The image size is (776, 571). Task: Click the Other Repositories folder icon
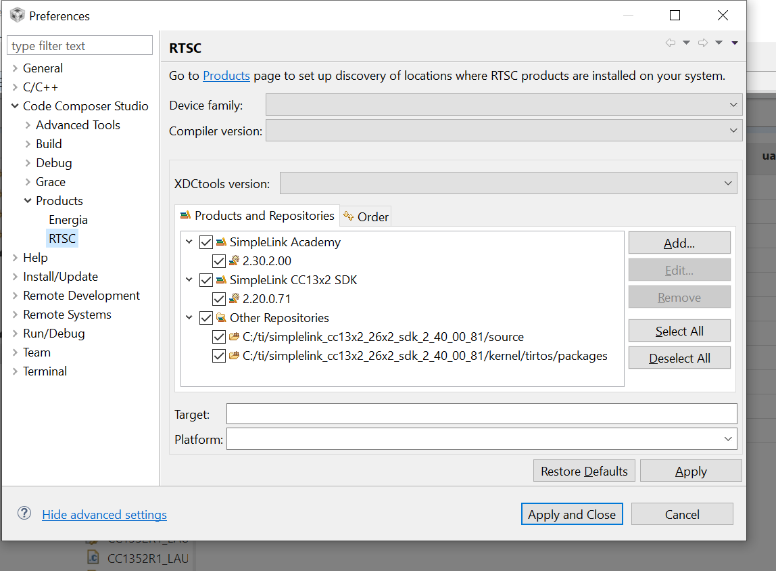[x=220, y=318]
